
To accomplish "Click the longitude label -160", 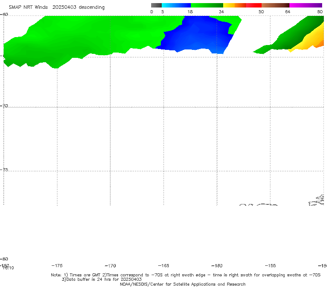I will click(x=217, y=265).
